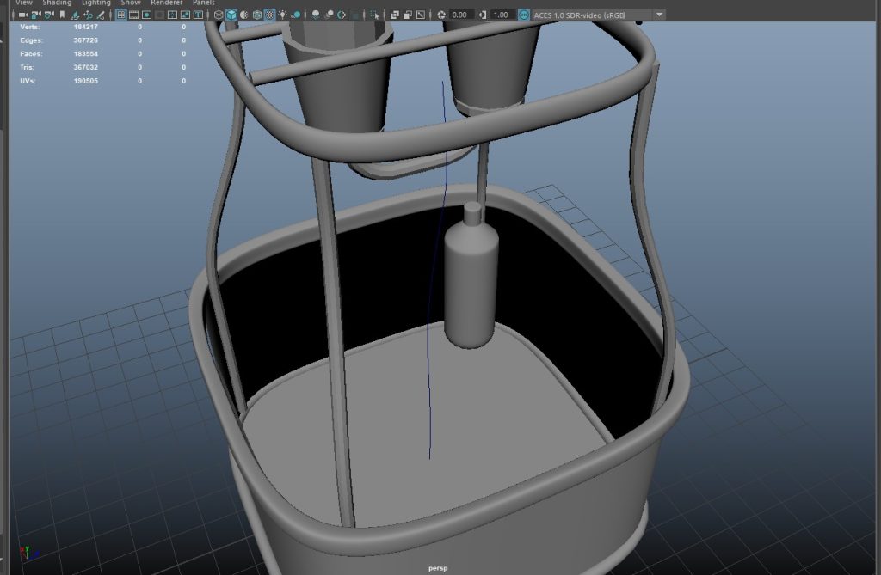Open the Panels menu

click(x=203, y=3)
